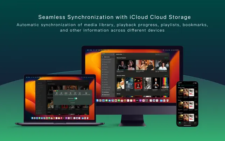The image size is (225, 141).
Task: Tap the first tab in the phone's bottom bar
Action: click(x=180, y=123)
